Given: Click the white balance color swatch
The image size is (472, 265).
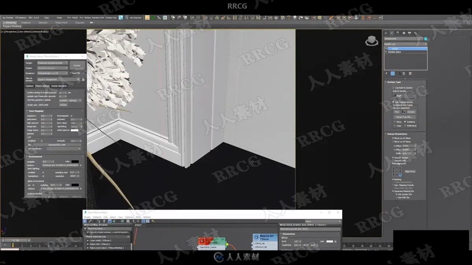Looking at the screenshot, I should tap(74, 130).
